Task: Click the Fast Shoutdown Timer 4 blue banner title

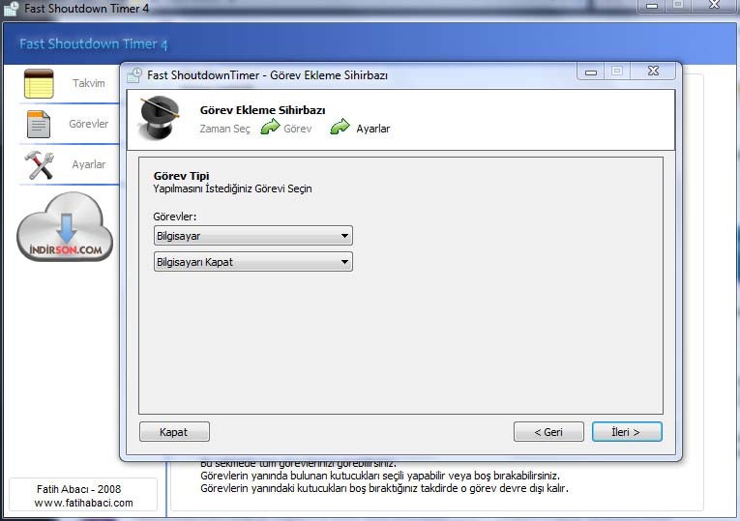Action: (x=94, y=43)
